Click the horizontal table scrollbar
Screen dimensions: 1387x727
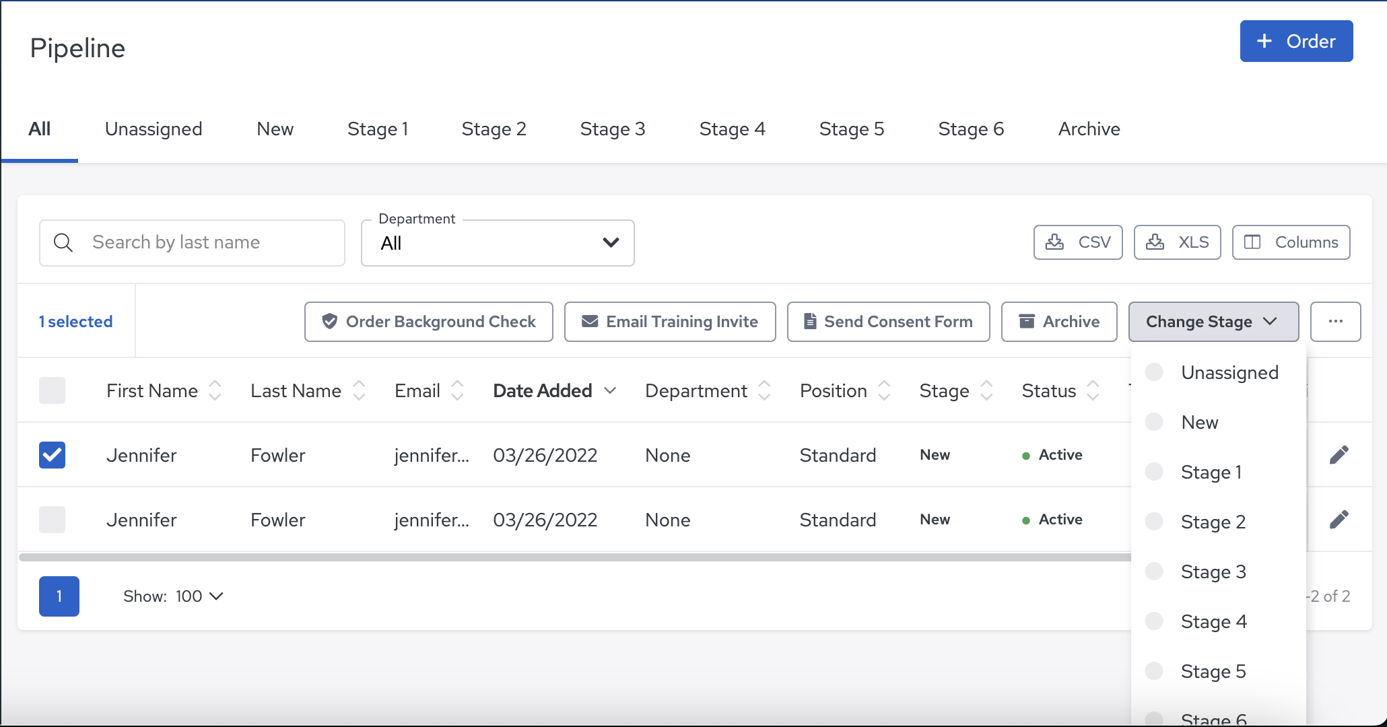tap(575, 557)
